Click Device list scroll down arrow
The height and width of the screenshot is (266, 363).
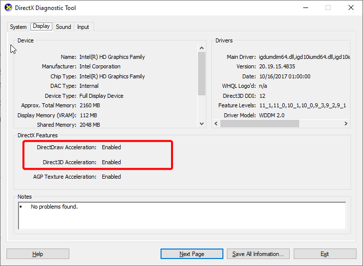pyautogui.click(x=201, y=124)
